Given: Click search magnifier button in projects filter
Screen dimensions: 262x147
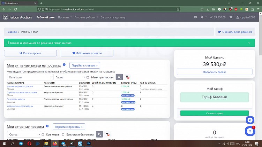Looking at the screenshot, I should point(99,134).
